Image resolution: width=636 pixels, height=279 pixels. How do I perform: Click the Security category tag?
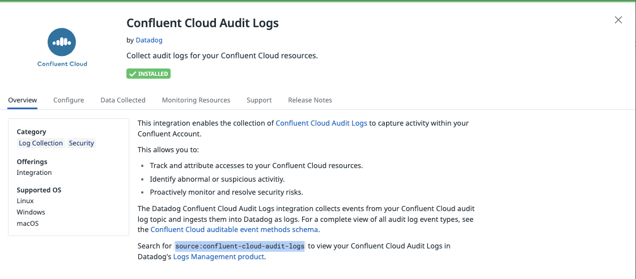pyautogui.click(x=82, y=143)
